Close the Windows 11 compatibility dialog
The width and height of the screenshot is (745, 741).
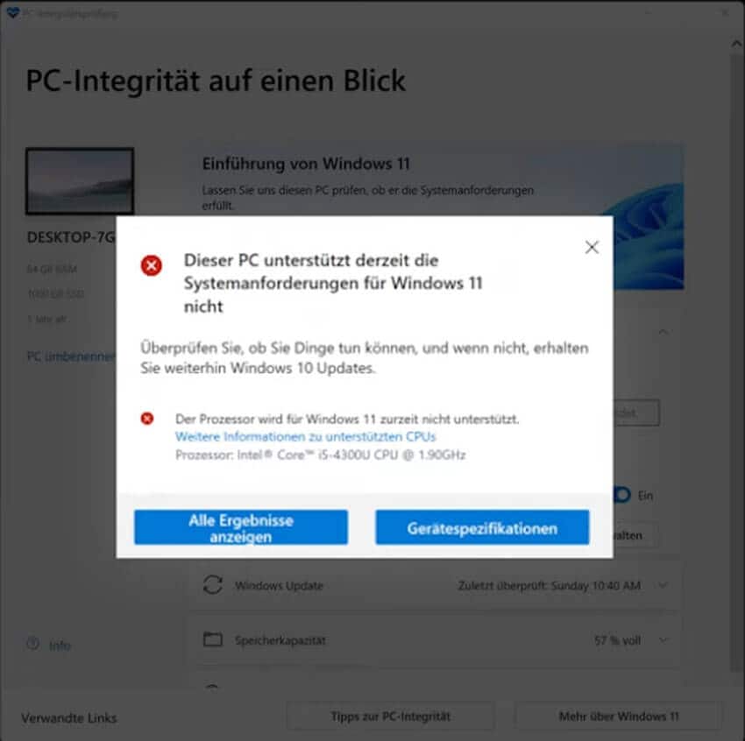(592, 247)
